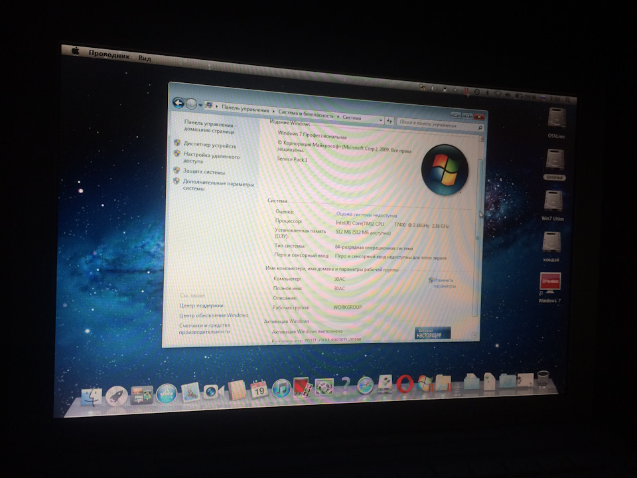The height and width of the screenshot is (478, 637).
Task: Select 'Windows 7 Профессиональная' edition text
Action: click(312, 135)
